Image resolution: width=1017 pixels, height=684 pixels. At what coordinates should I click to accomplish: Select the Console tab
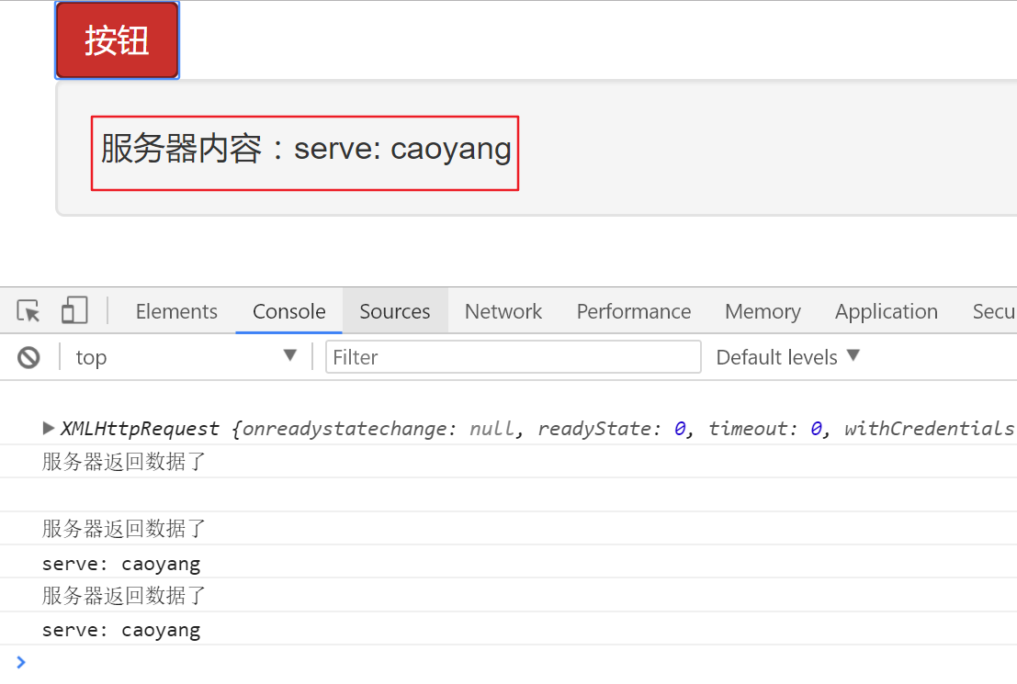[289, 311]
